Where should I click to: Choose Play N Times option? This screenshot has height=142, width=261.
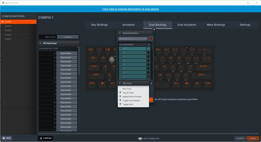pyautogui.click(x=133, y=93)
